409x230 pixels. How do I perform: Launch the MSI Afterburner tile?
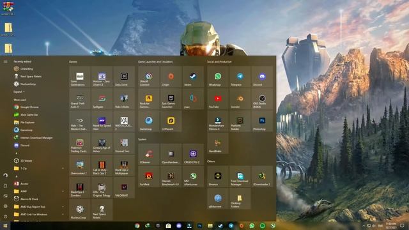[x=193, y=176]
